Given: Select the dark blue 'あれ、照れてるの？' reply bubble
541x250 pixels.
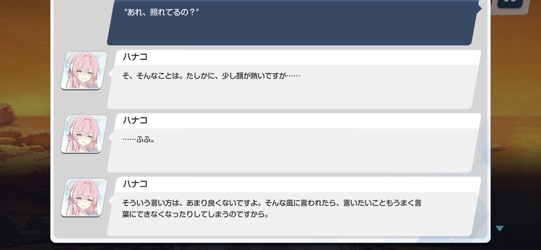Looking at the screenshot, I should 292,23.
